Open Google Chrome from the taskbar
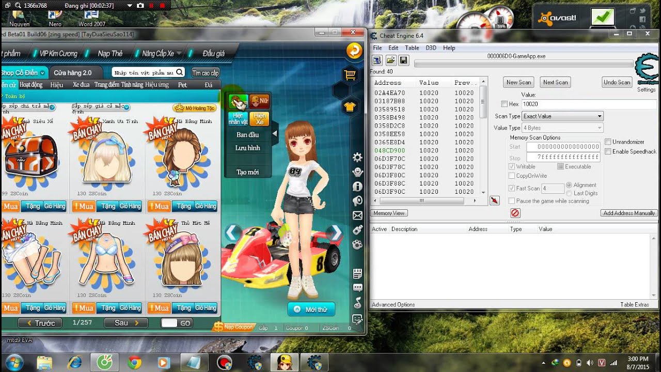The image size is (661, 372). [x=135, y=363]
